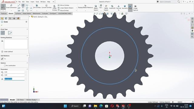194x109 pixels.
Task: Select the Perimeter Circle type
Action: pyautogui.click(x=10, y=33)
